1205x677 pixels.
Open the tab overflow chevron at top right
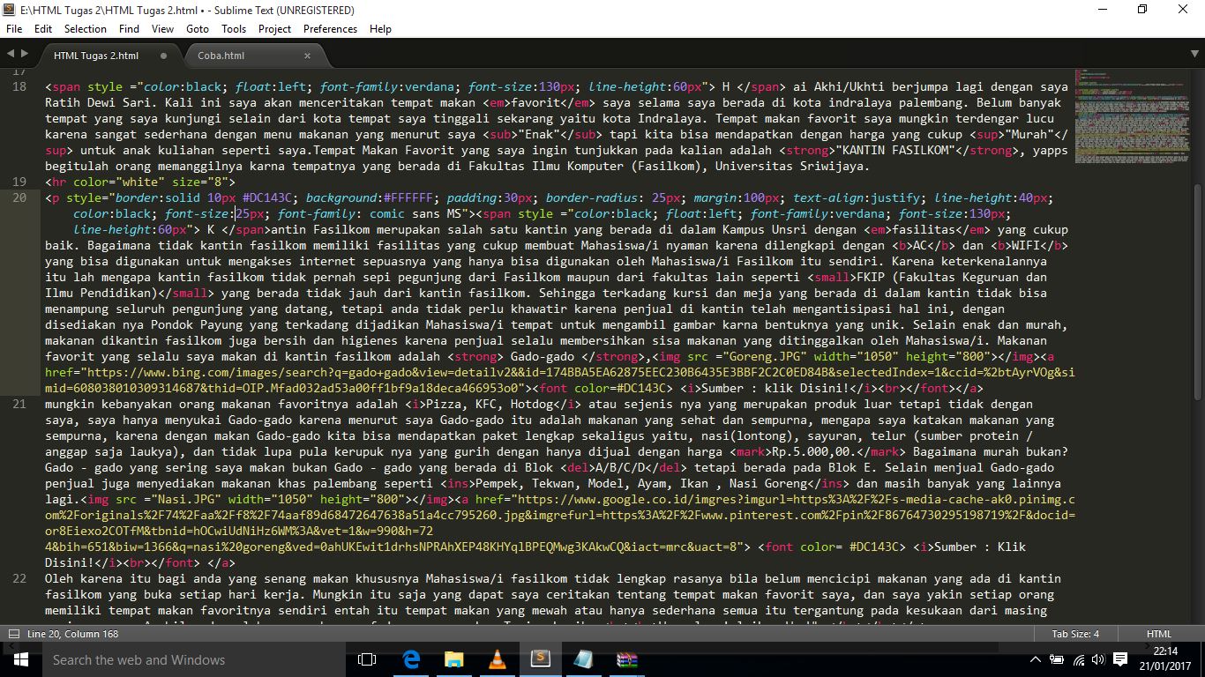tap(1193, 54)
